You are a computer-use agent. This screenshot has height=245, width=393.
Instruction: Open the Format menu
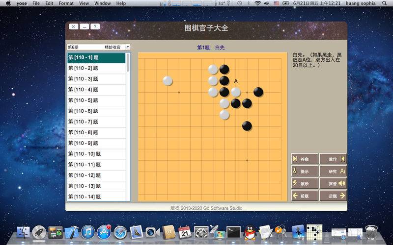click(66, 3)
